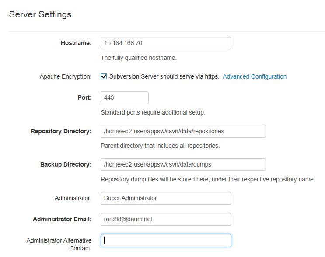The height and width of the screenshot is (257, 325).
Task: Click the Administrator name field
Action: tap(166, 198)
